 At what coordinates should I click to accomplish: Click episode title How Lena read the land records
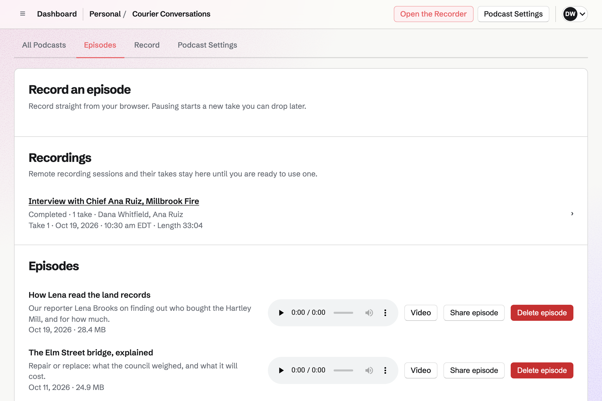(89, 295)
